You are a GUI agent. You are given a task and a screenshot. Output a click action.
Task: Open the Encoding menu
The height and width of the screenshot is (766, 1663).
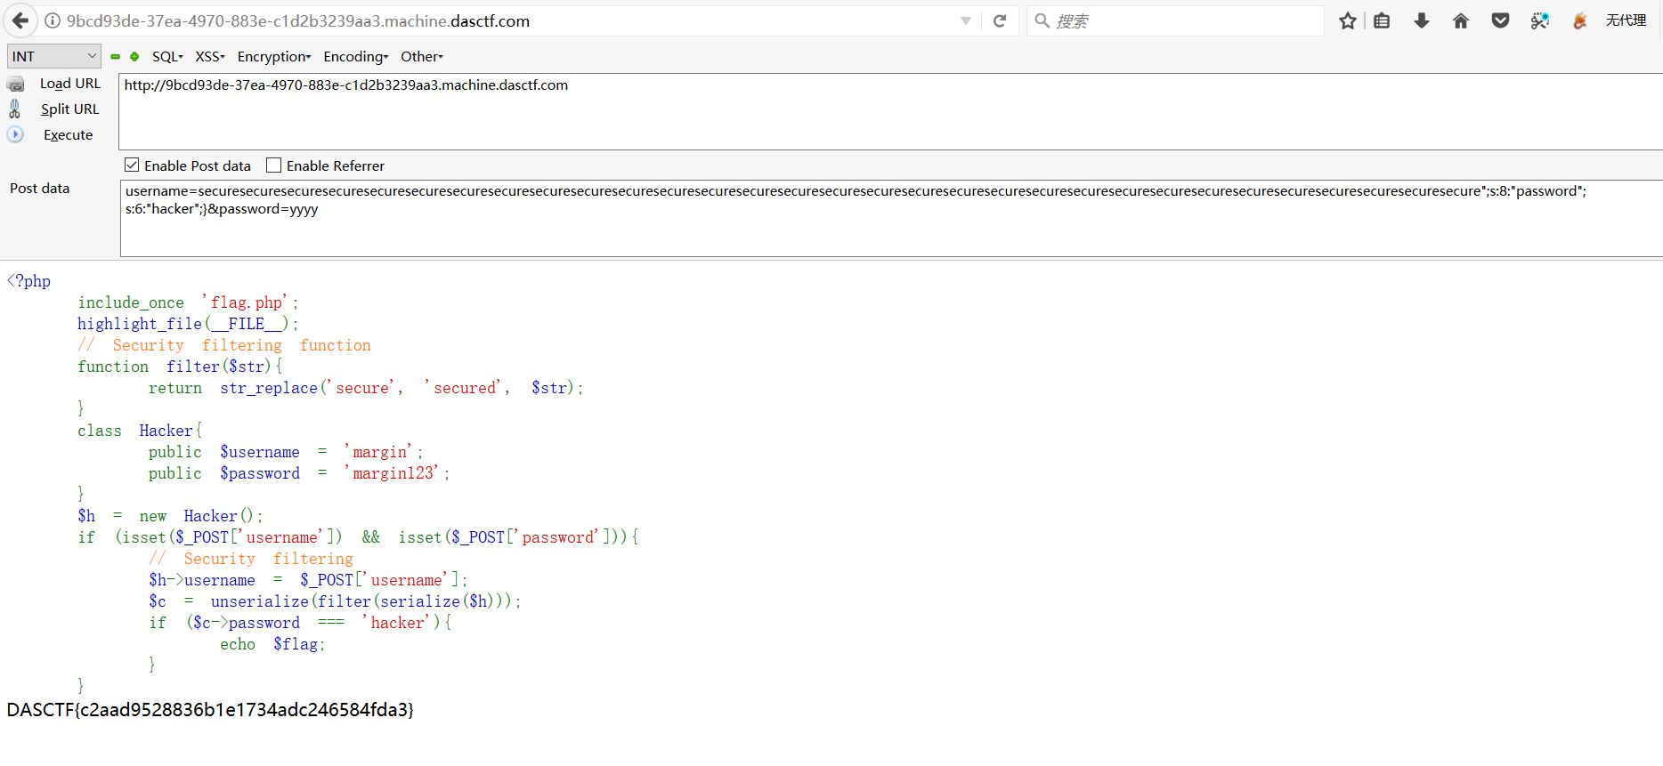pyautogui.click(x=356, y=56)
